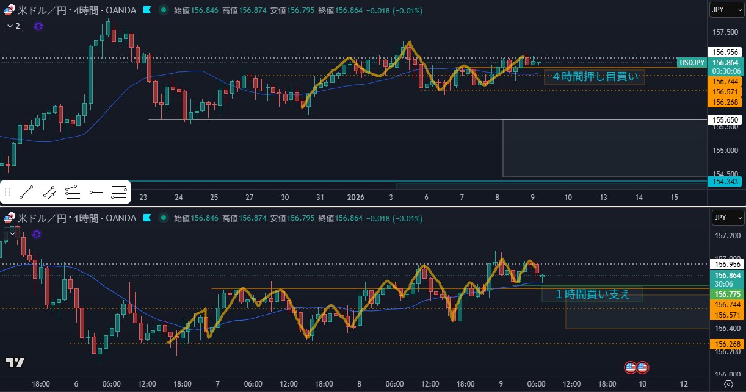Viewport: 746px width, 392px height.
Task: Open JPY currency dropdown on upper chart
Action: point(727,10)
